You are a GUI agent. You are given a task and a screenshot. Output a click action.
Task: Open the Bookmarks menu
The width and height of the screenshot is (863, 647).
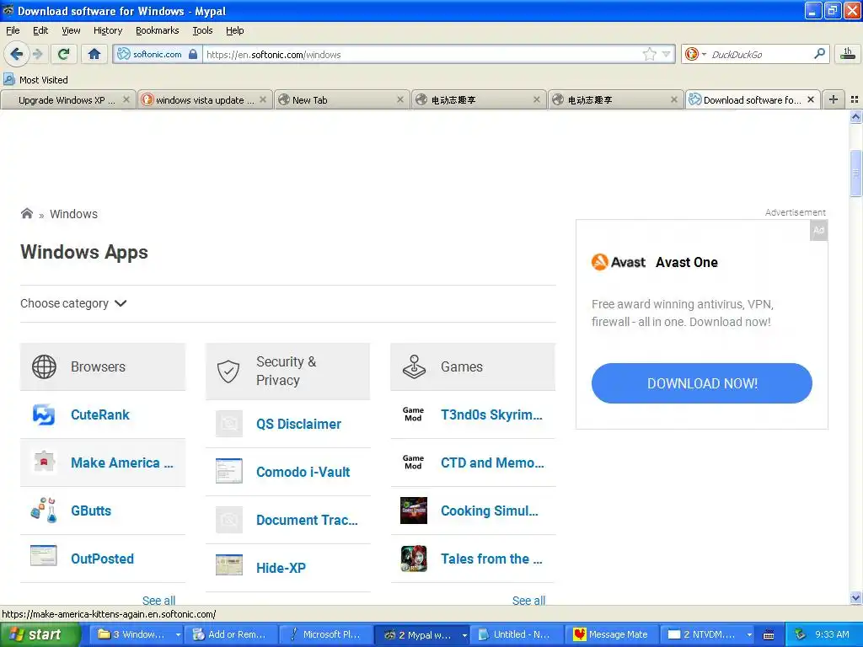[x=157, y=30]
